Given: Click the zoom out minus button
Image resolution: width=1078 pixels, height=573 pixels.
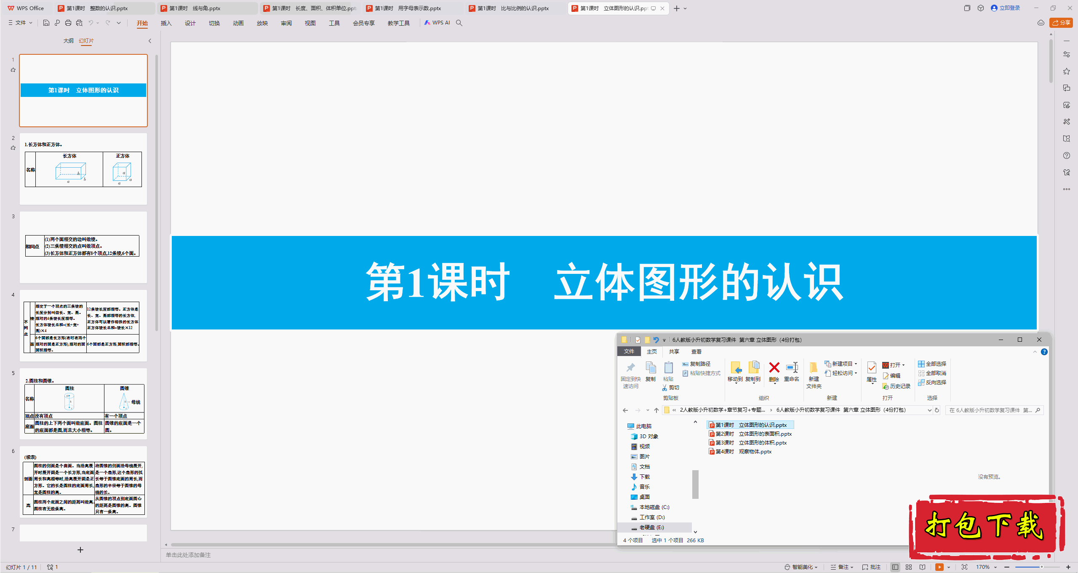Looking at the screenshot, I should tap(1007, 567).
